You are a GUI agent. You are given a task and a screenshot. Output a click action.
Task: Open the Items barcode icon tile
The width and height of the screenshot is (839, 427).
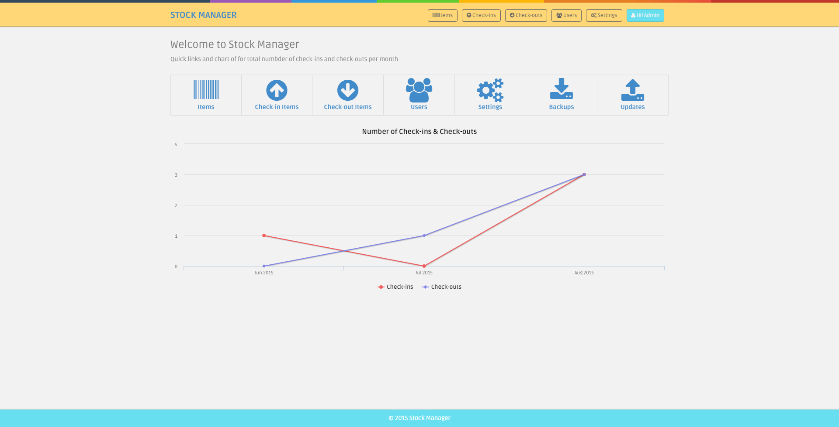coord(206,95)
